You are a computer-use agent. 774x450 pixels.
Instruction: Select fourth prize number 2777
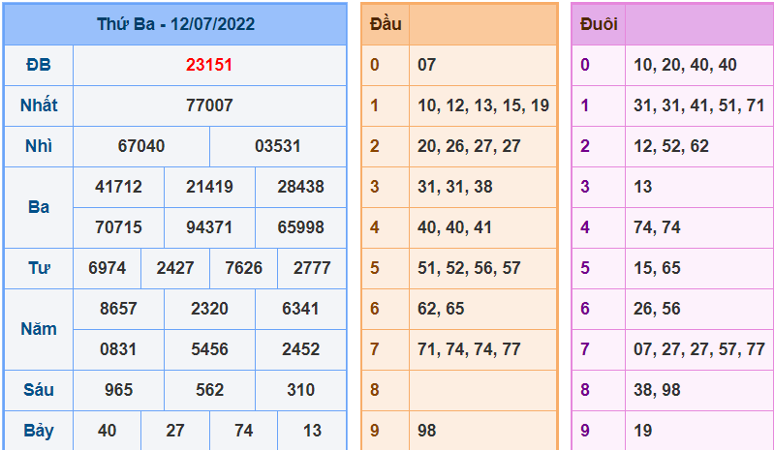point(312,268)
